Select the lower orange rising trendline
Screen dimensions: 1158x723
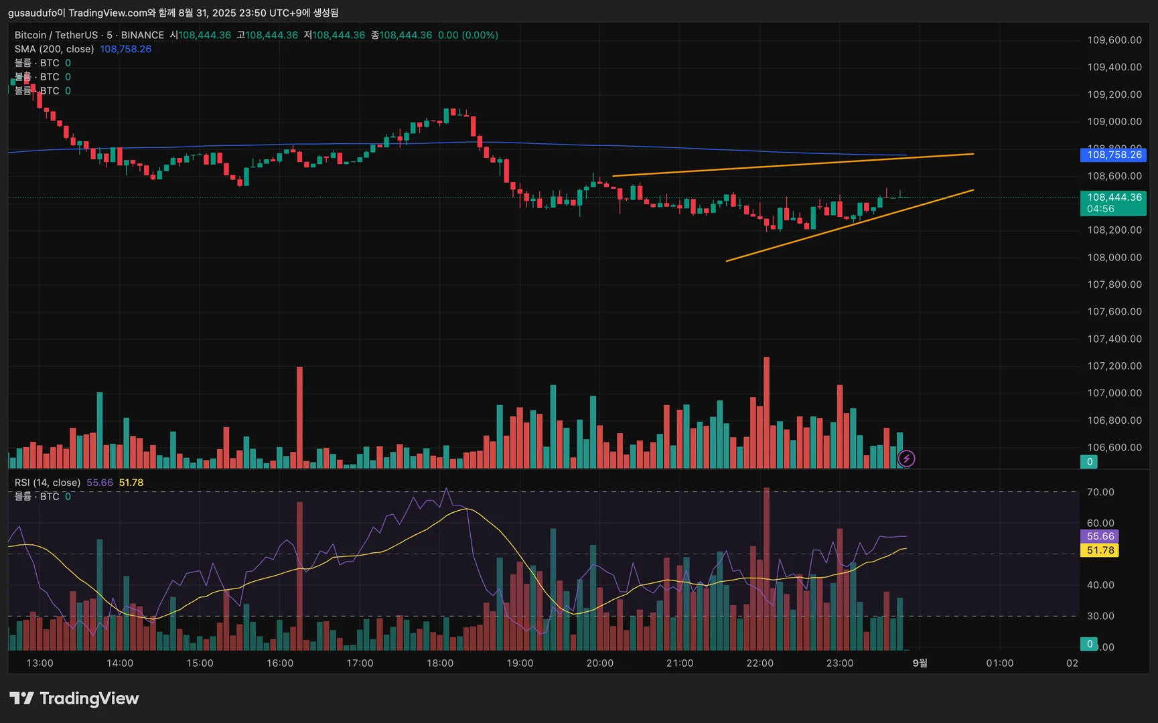849,226
